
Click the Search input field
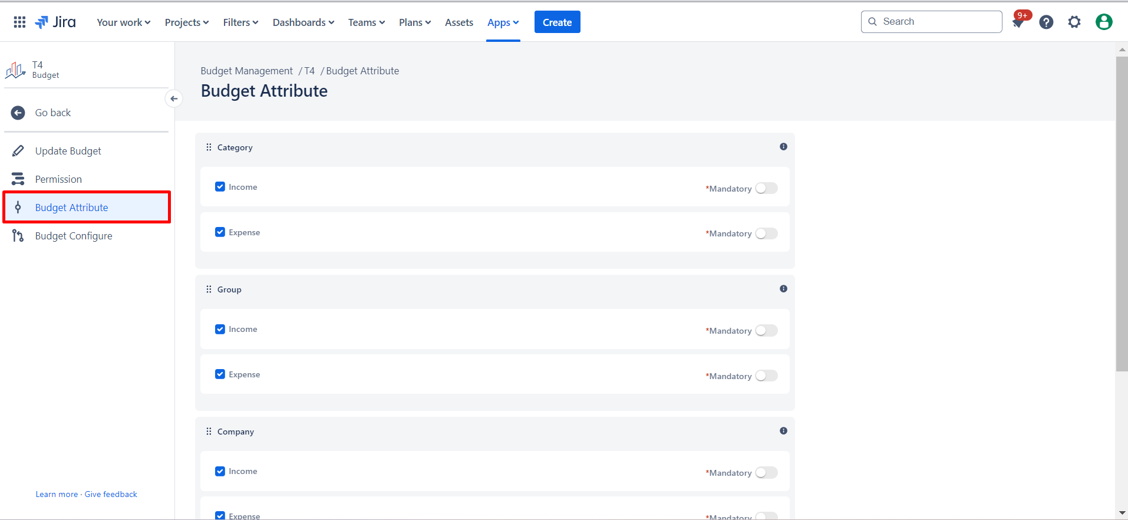(x=932, y=22)
